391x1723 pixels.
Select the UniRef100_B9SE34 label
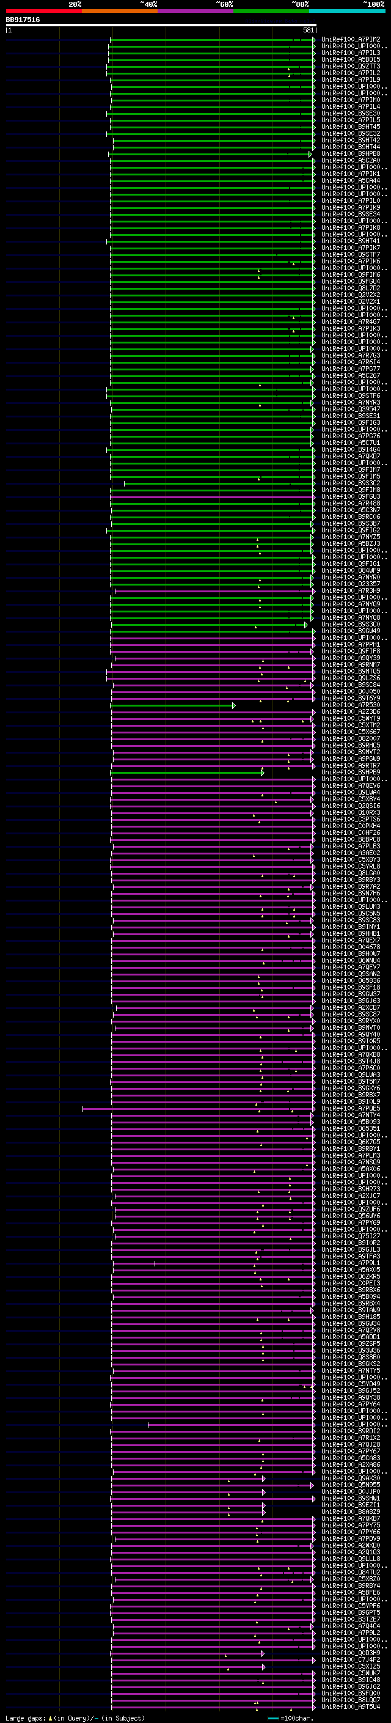351,214
